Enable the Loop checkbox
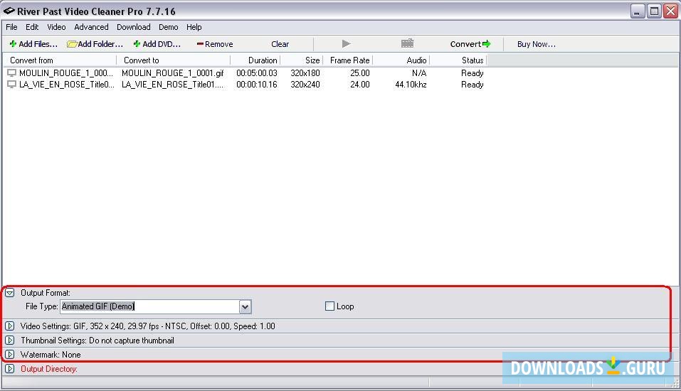The image size is (681, 391). pos(329,306)
